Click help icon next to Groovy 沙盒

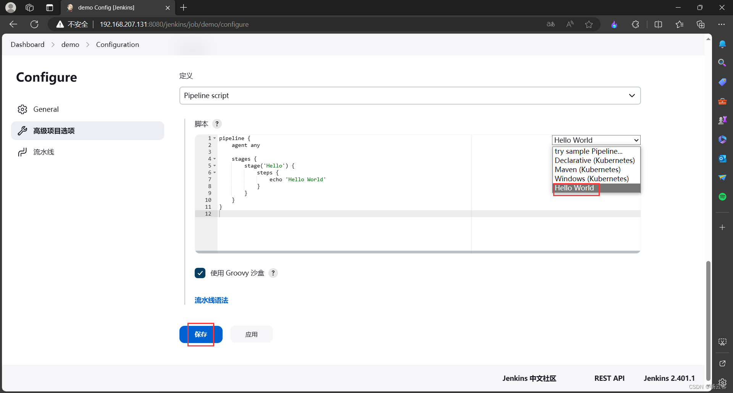point(273,273)
